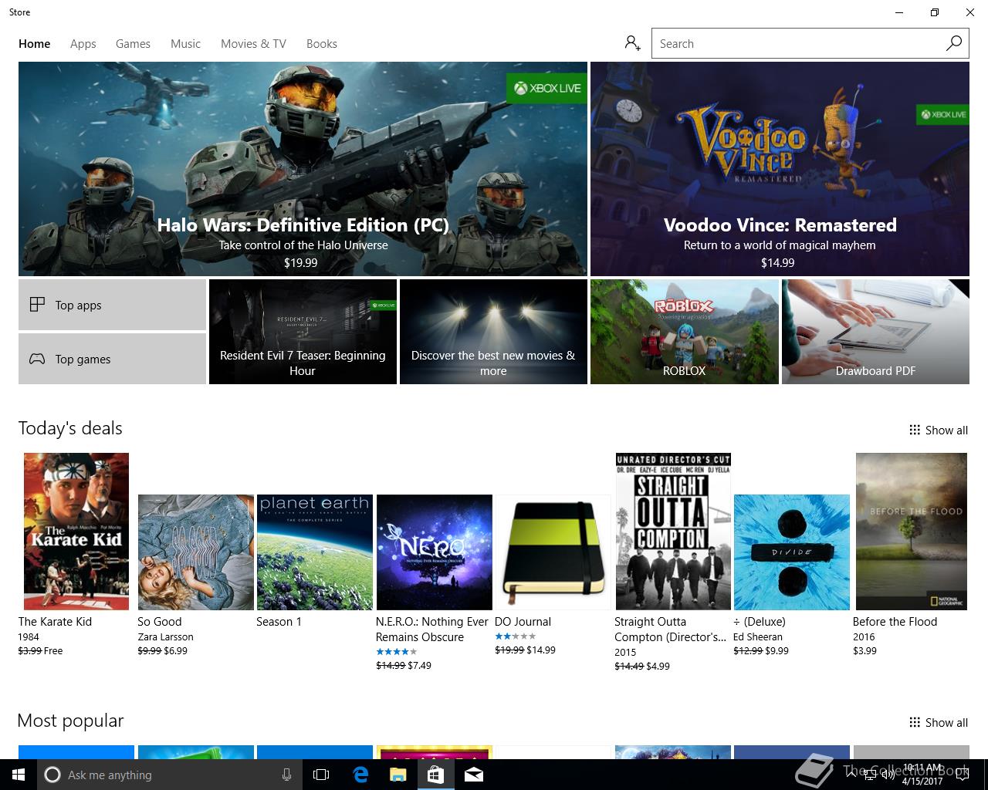Image resolution: width=988 pixels, height=790 pixels.
Task: Click The Karate Kid title text
Action: [55, 622]
